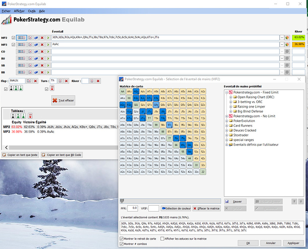Open the Afficher menu
The image size is (308, 249).
(x=19, y=11)
